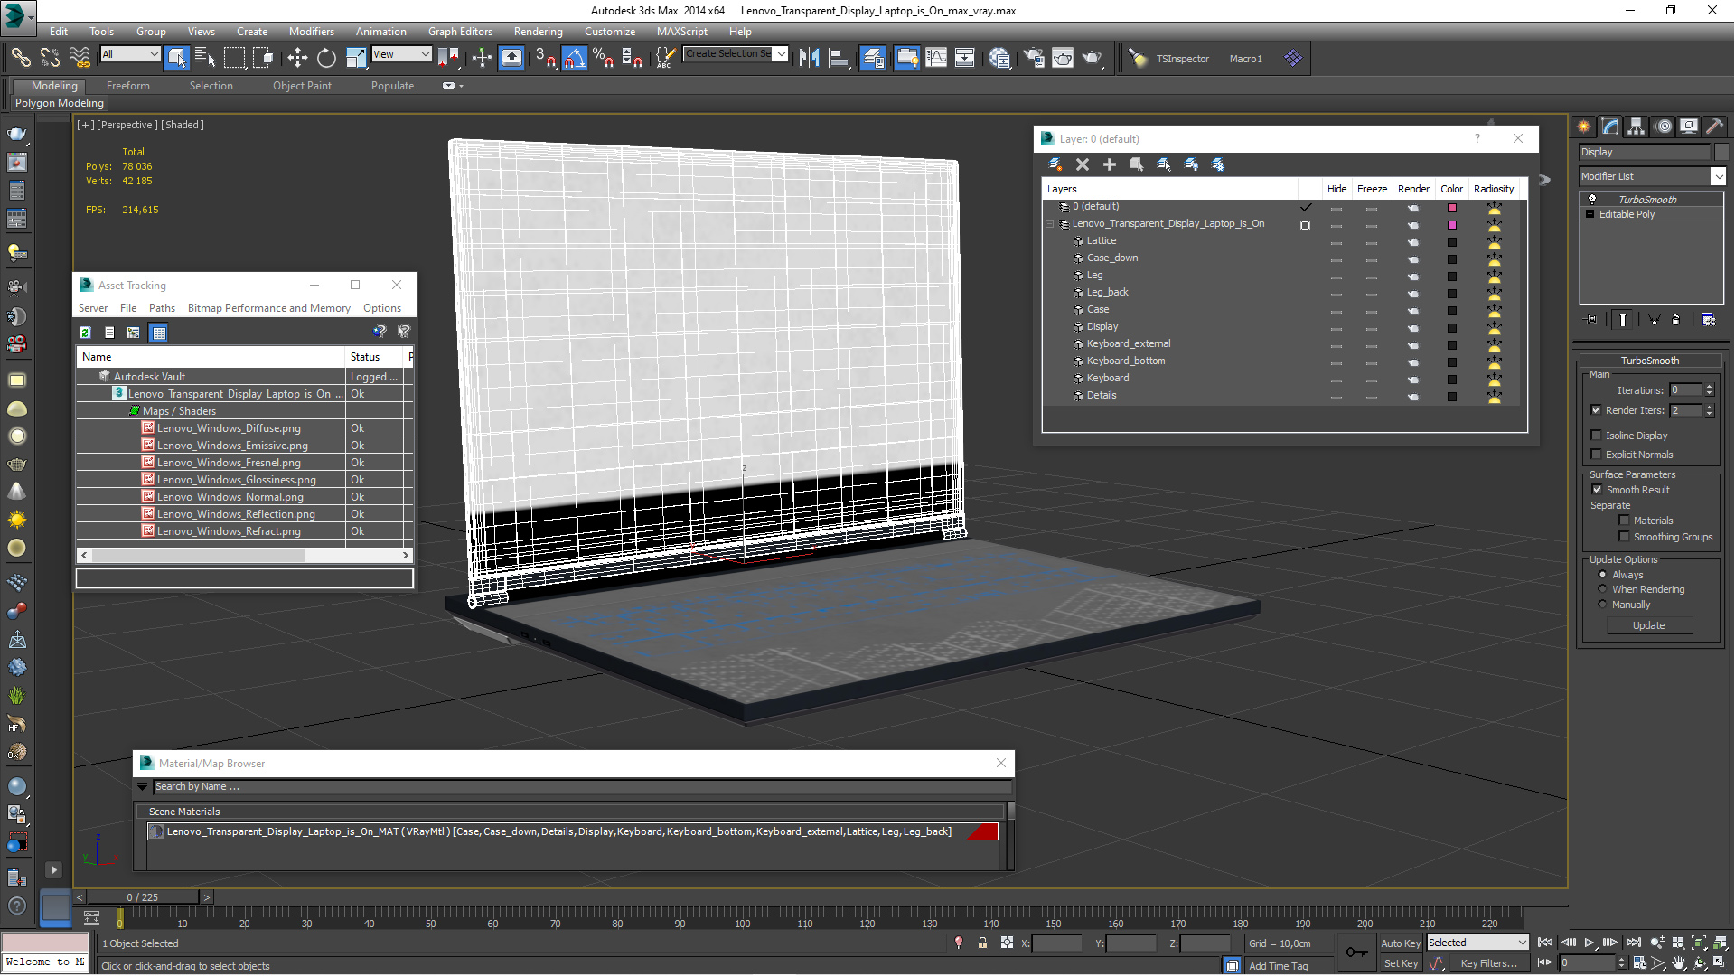The width and height of the screenshot is (1735, 976).
Task: Open selection filter All dropdown
Action: (x=130, y=54)
